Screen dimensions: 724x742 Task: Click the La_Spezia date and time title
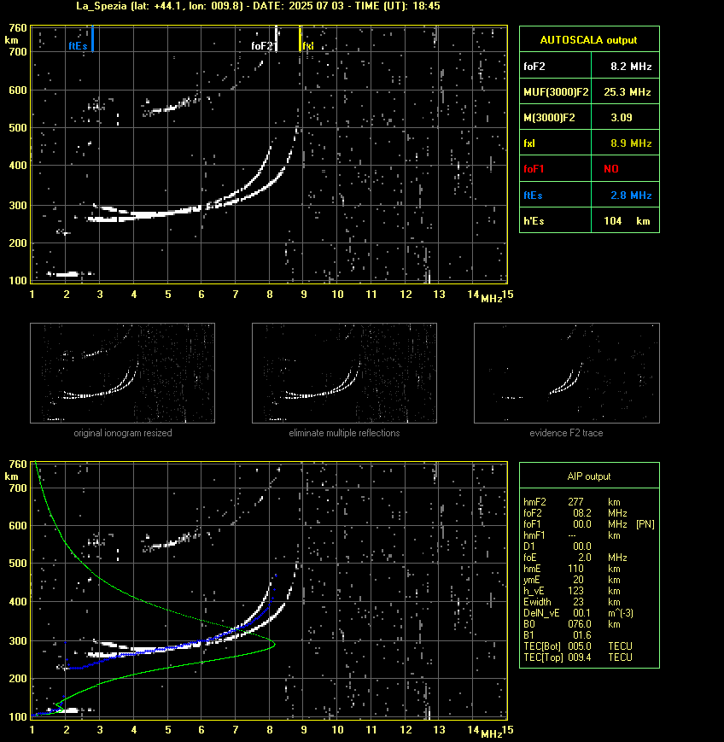point(259,6)
